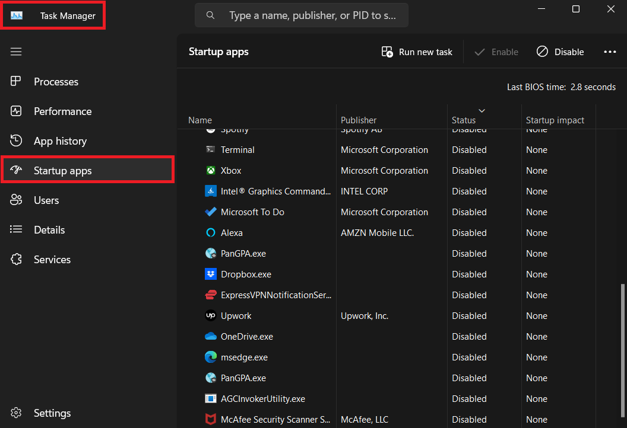This screenshot has width=627, height=428.
Task: Click the McAfee Security Scanner shield icon
Action: pos(210,419)
